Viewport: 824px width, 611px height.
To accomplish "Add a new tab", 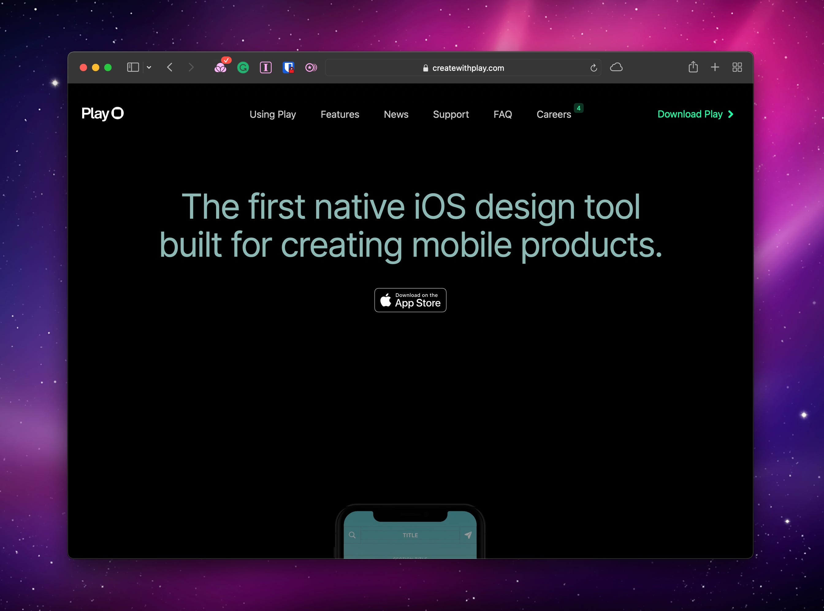I will click(x=715, y=67).
